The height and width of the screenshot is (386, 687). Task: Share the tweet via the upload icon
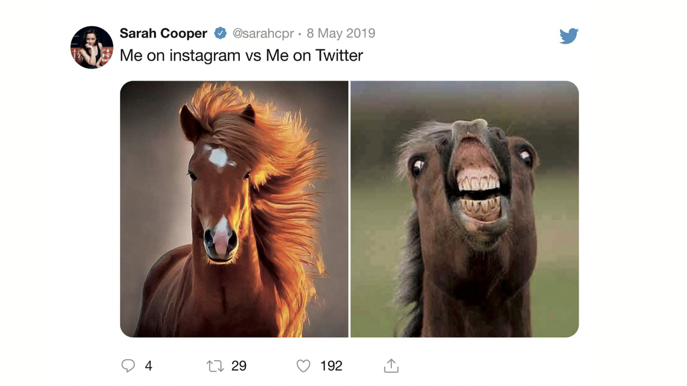tap(391, 366)
